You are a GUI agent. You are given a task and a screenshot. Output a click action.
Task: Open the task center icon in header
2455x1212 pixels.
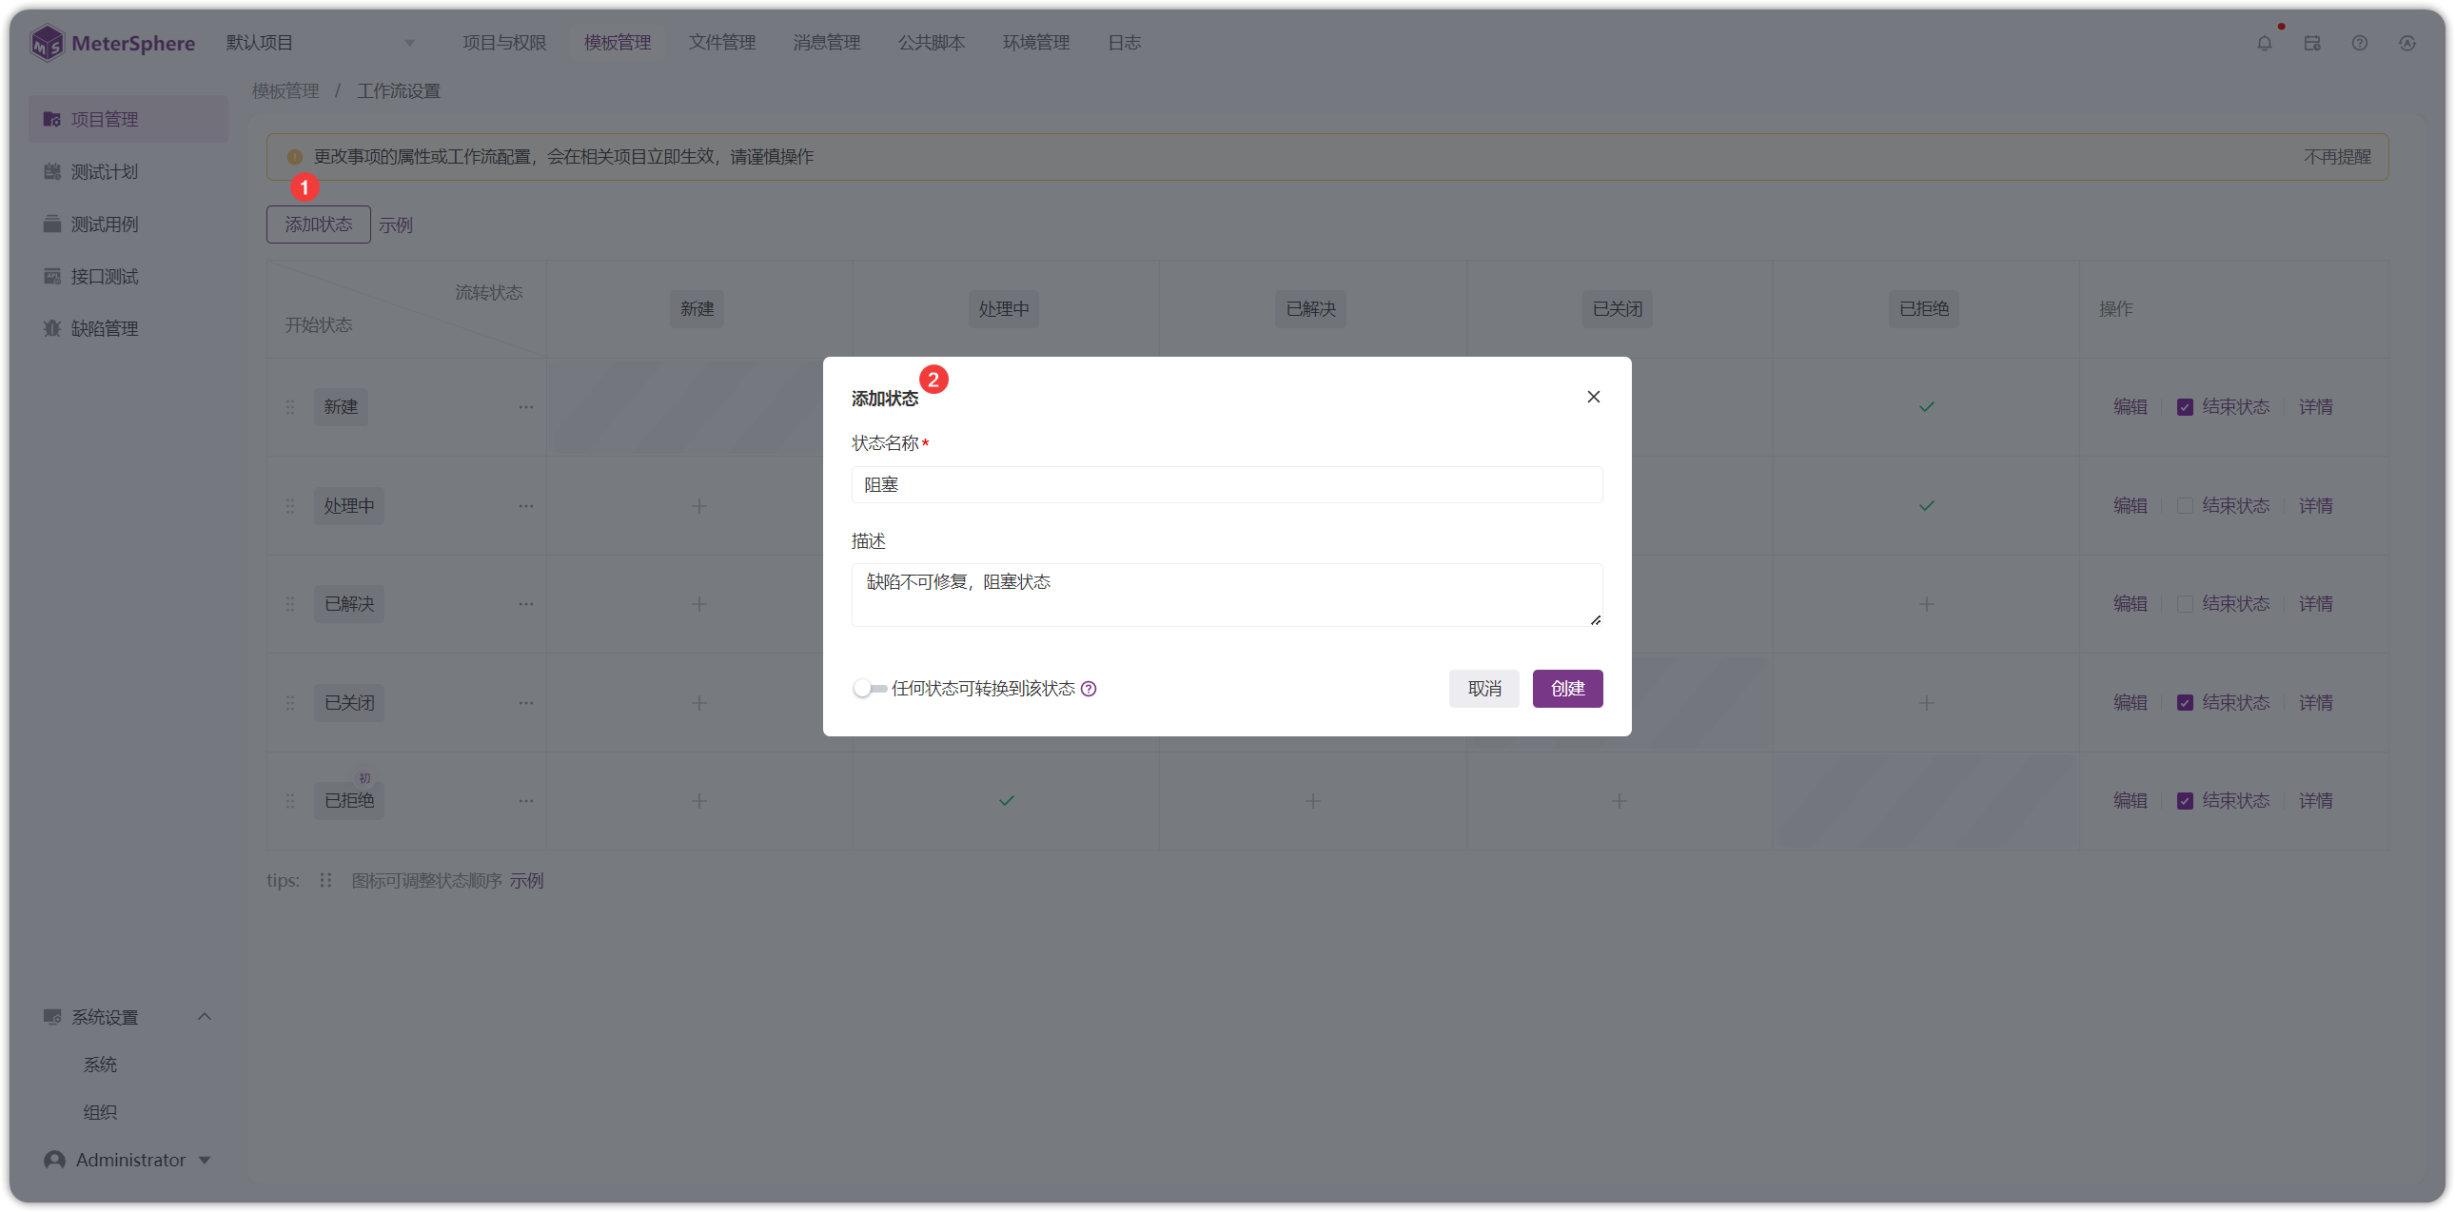[x=2312, y=43]
